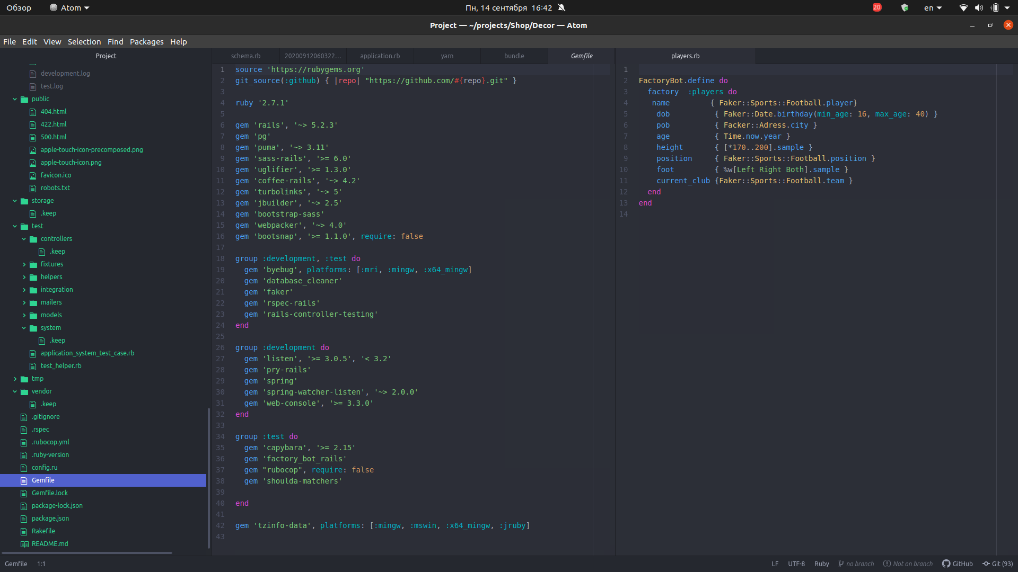This screenshot has width=1018, height=572.
Task: Switch to the bundle tab
Action: click(x=514, y=56)
